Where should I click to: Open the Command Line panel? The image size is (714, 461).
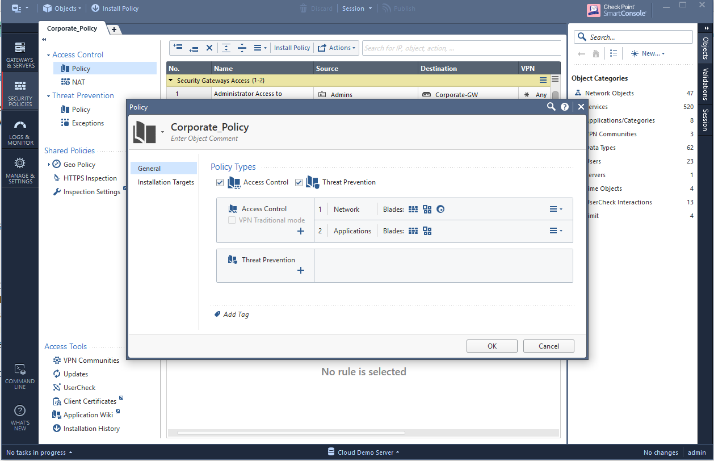[x=20, y=377]
